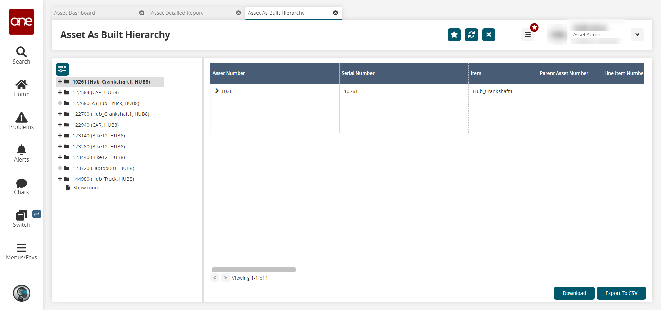Open the tree filter settings icon
Screen dimensions: 661x310
tap(62, 69)
